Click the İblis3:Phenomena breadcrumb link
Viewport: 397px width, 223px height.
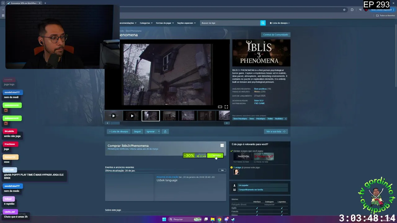point(134,31)
